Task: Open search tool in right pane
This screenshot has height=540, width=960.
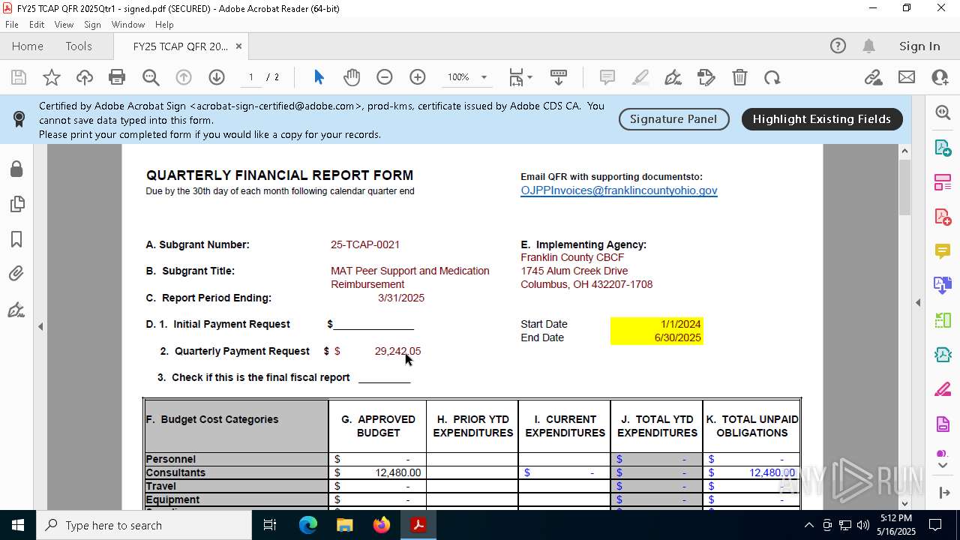Action: [x=943, y=112]
